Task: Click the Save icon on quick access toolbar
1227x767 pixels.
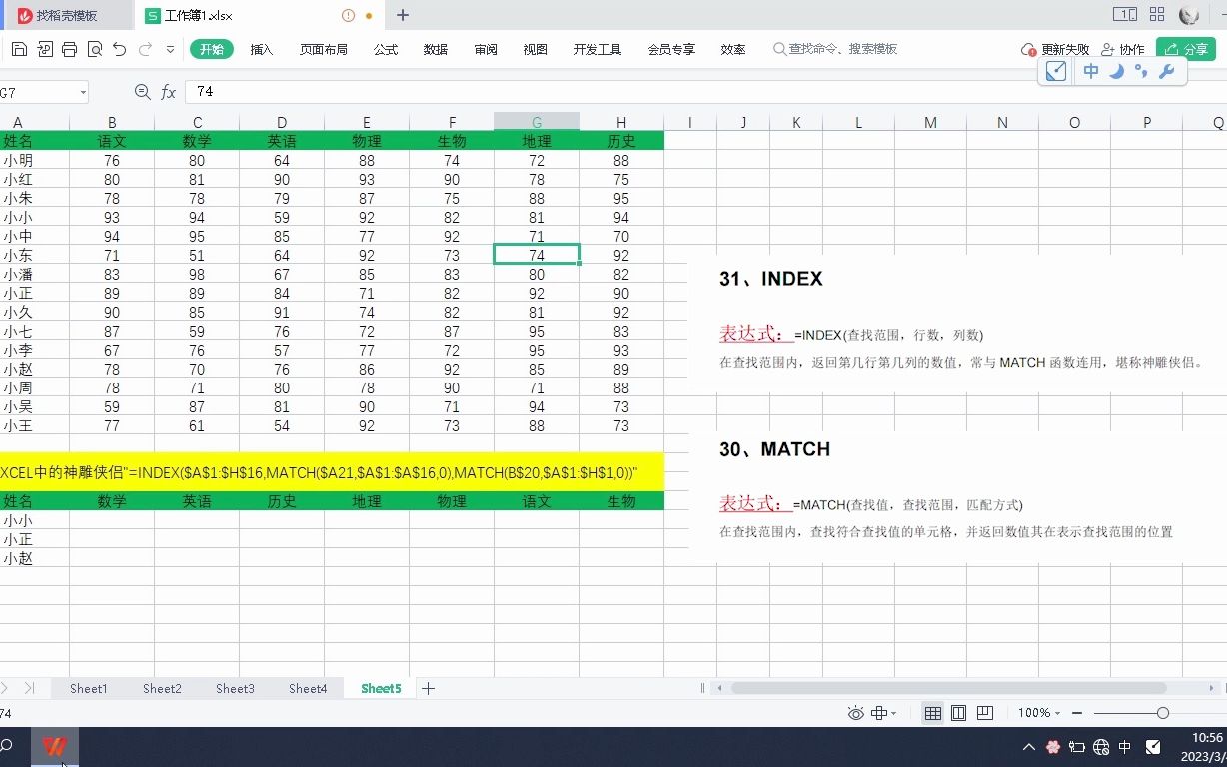Action: tap(20, 48)
